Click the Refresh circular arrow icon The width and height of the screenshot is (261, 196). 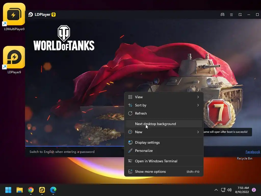point(130,113)
